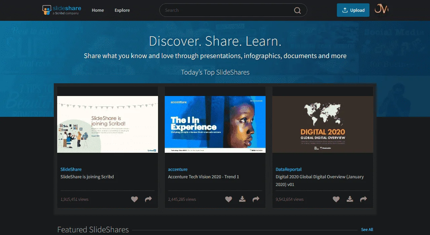
Task: Share the SlideShare is joining Scribd card
Action: [148, 199]
